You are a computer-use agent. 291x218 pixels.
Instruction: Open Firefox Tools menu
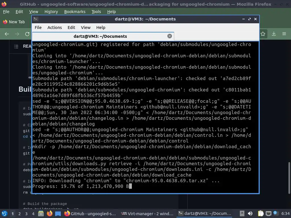[x=96, y=12]
